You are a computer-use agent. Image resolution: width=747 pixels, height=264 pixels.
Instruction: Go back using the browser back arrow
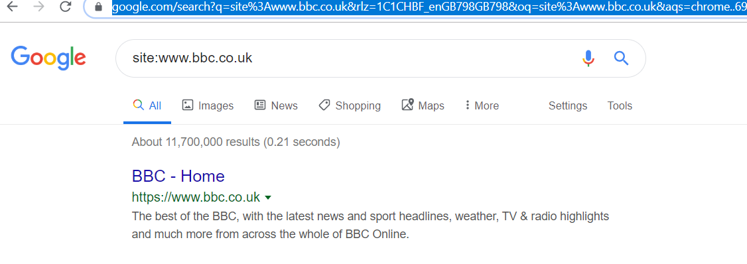(12, 7)
